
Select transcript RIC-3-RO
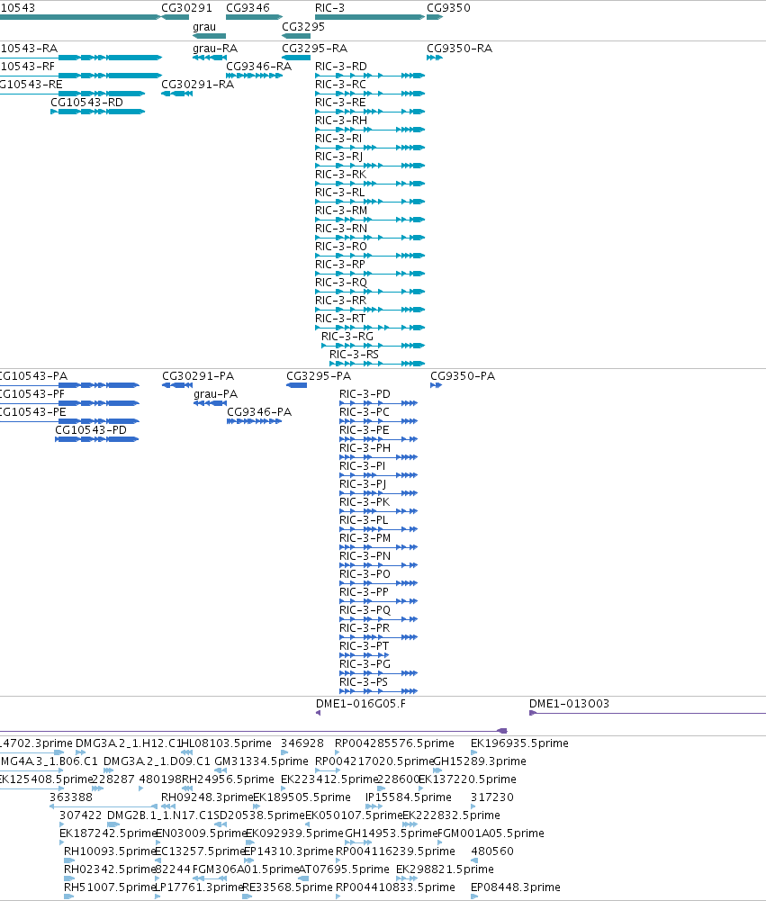click(x=369, y=256)
